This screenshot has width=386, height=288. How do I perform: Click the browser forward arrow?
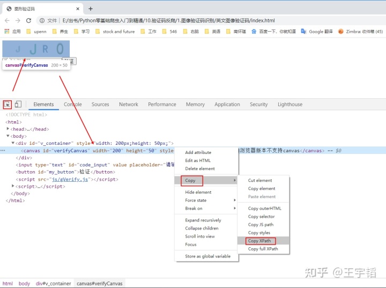tap(18, 20)
